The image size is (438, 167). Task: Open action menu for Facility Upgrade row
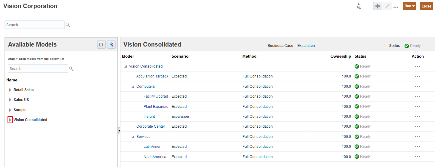pyautogui.click(x=417, y=96)
